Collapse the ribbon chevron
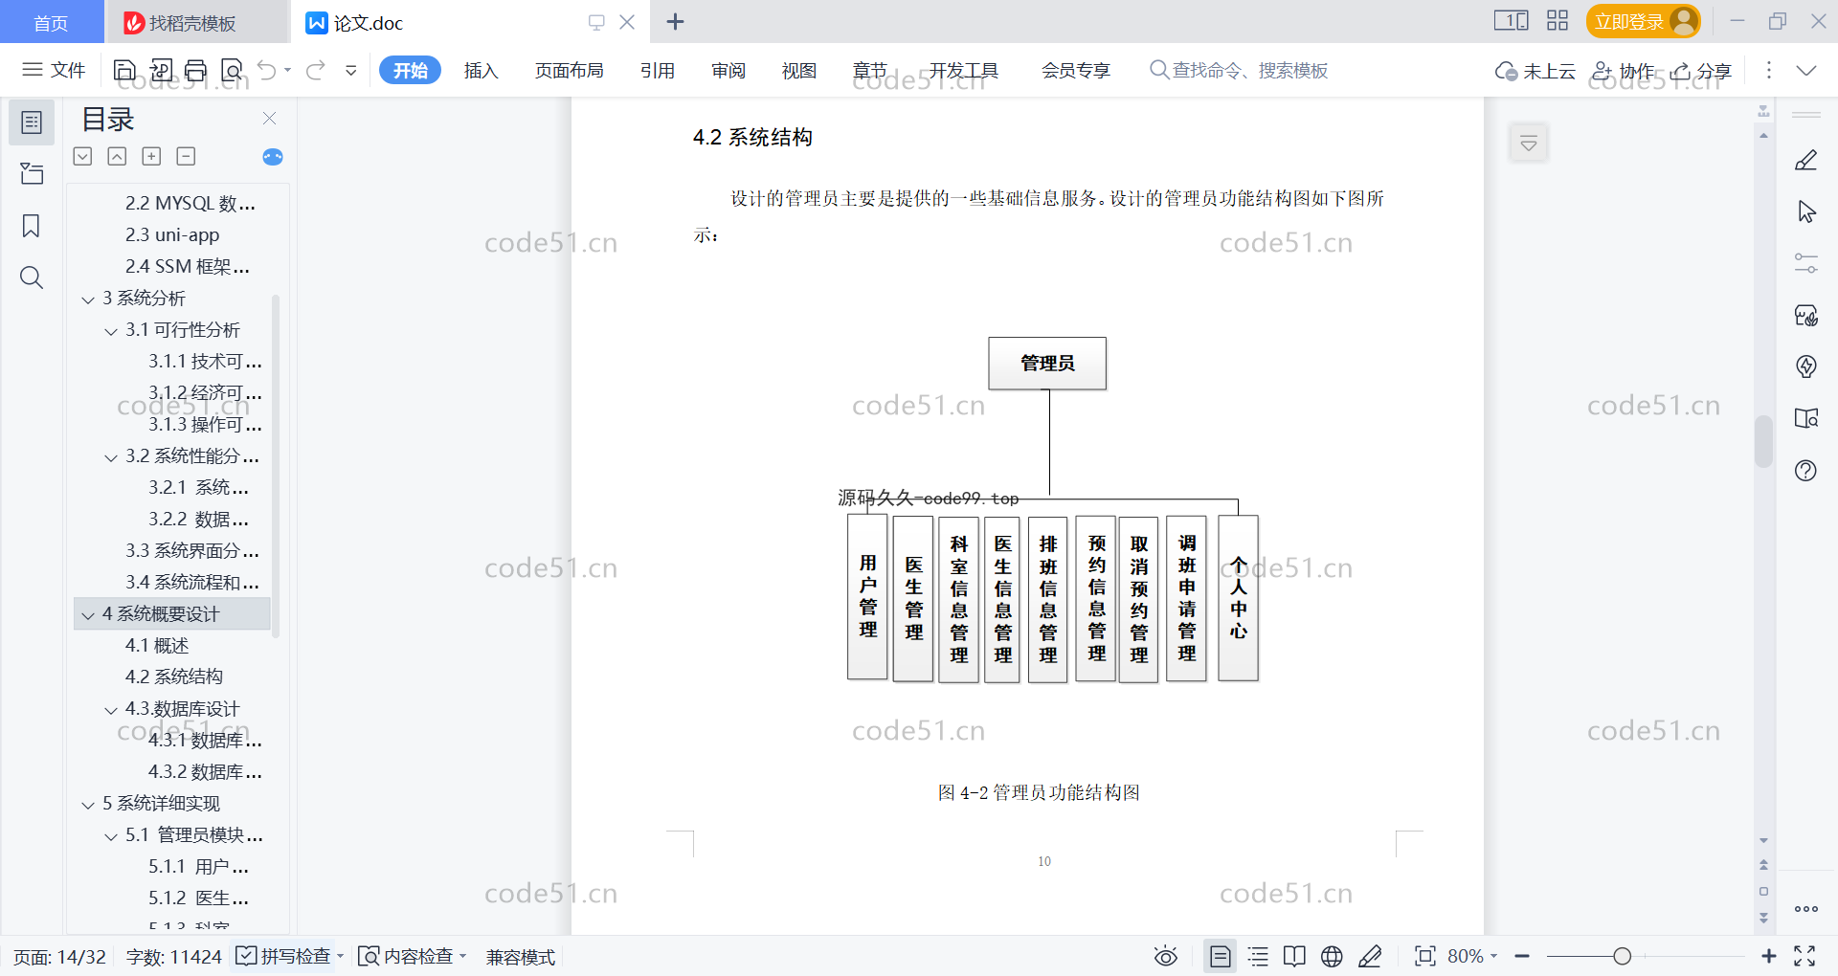 click(x=1806, y=71)
